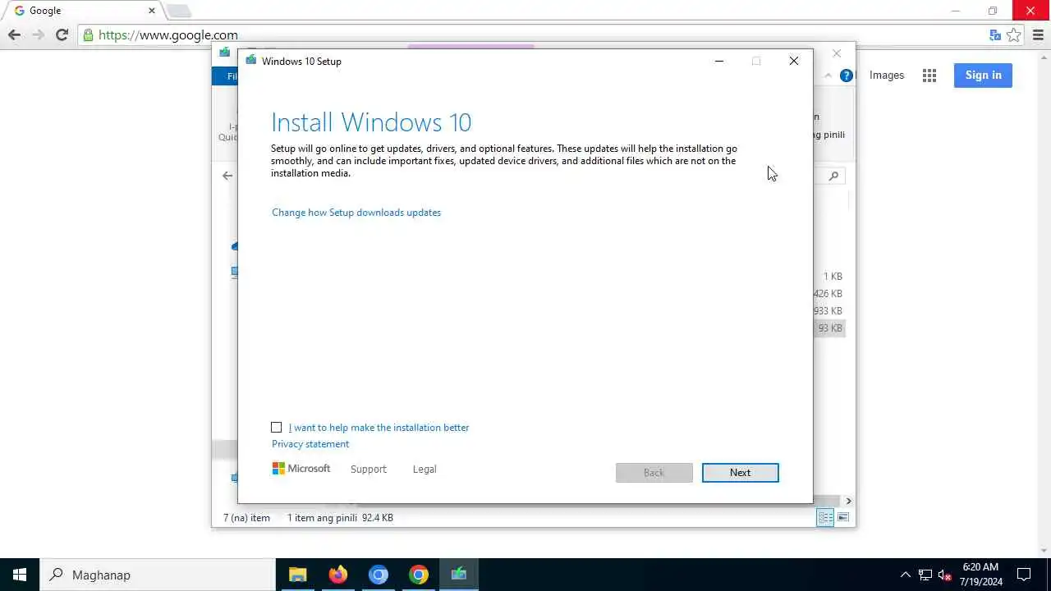Open the Google apps grid
The width and height of the screenshot is (1051, 591).
coord(929,76)
